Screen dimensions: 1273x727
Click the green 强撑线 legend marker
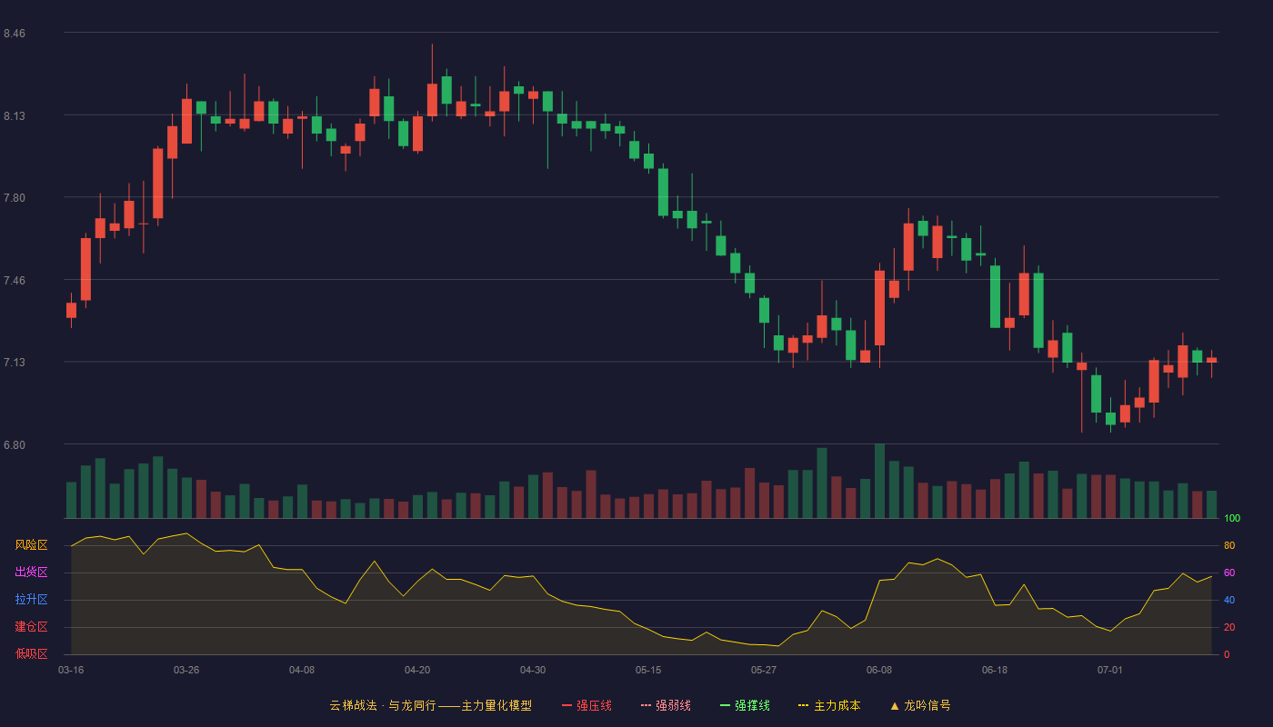tap(725, 705)
